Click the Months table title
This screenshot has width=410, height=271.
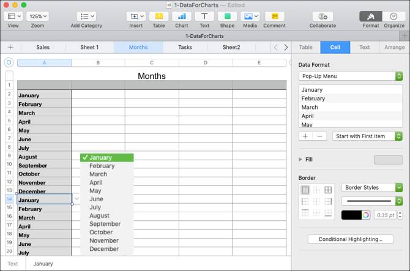[152, 76]
